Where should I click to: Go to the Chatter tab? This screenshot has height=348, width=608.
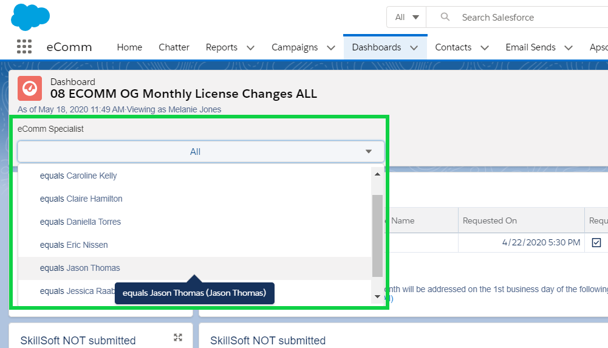pyautogui.click(x=174, y=47)
